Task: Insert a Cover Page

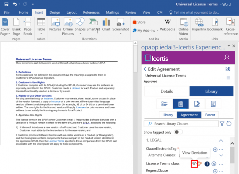Action: [x=5, y=27]
